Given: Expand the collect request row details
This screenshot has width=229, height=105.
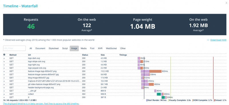Looking at the screenshot, I should tap(4, 94).
